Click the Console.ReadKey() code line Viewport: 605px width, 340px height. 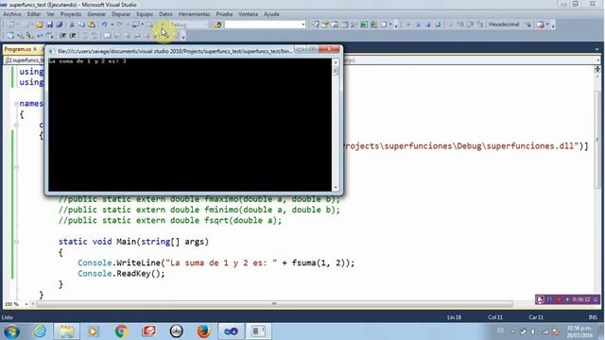121,273
